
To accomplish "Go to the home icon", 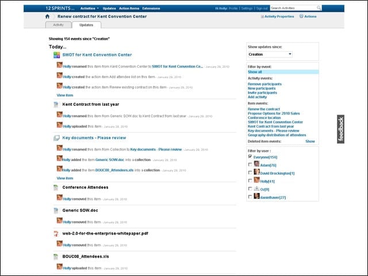I will pos(47,17).
